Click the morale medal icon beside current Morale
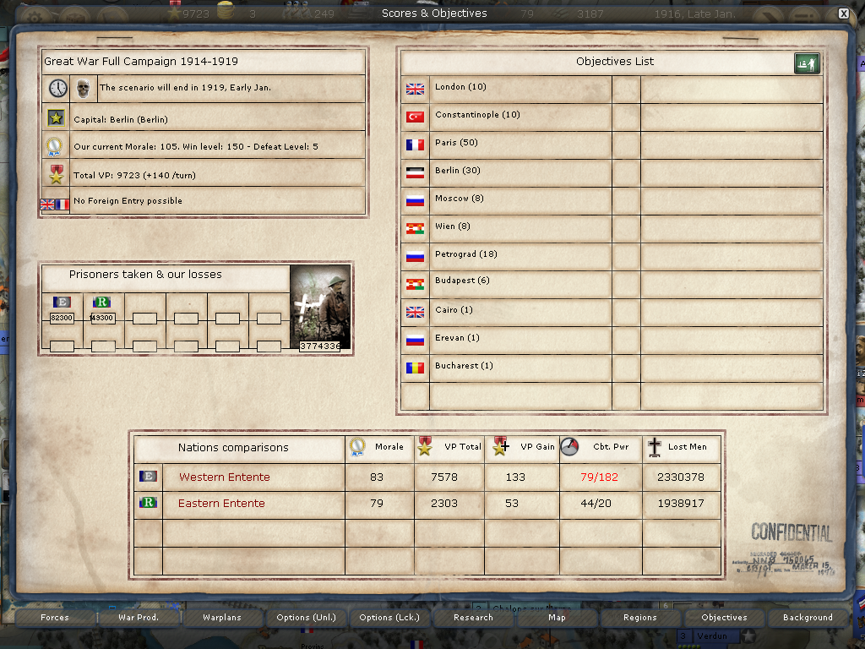865x649 pixels. coord(57,146)
